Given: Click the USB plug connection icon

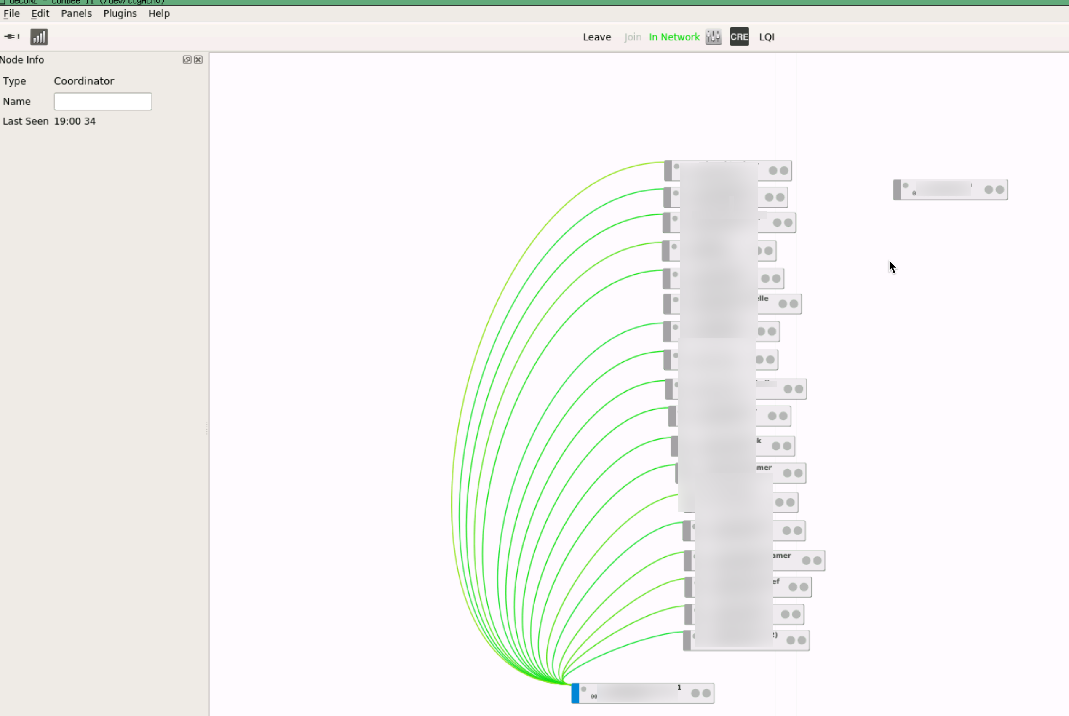Looking at the screenshot, I should click(11, 37).
